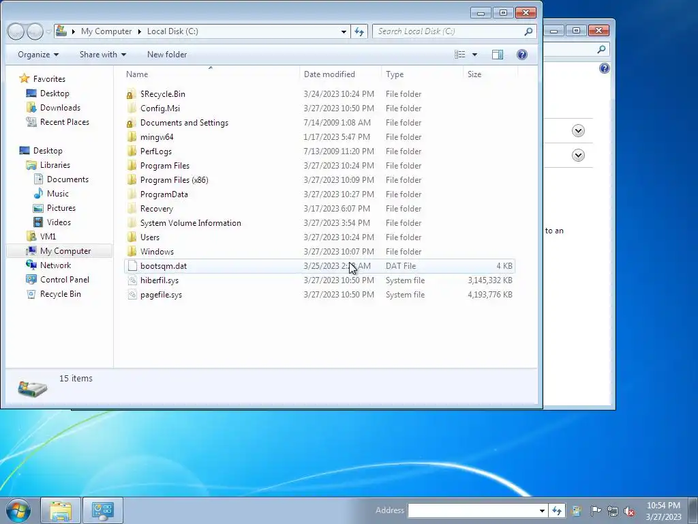
Task: Click the taskbar Address input field
Action: point(473,510)
